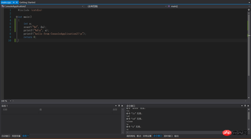Screen dimensions: 251x139
Task: Switch to the 局部变量 tab
Action: point(16,136)
